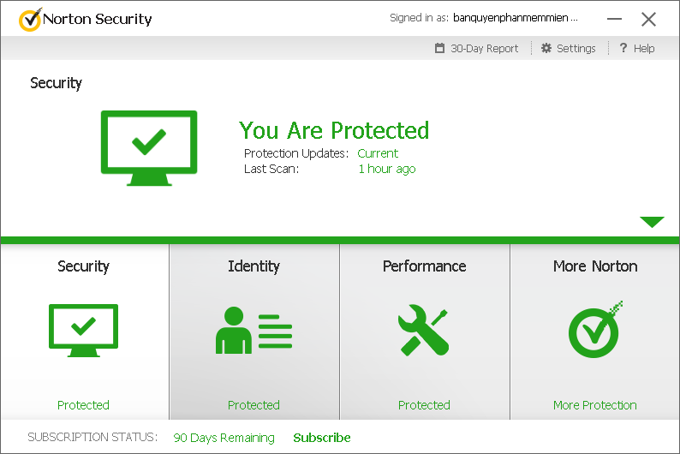Viewport: 680px width, 454px height.
Task: Open the More Norton tab label
Action: coord(594,266)
